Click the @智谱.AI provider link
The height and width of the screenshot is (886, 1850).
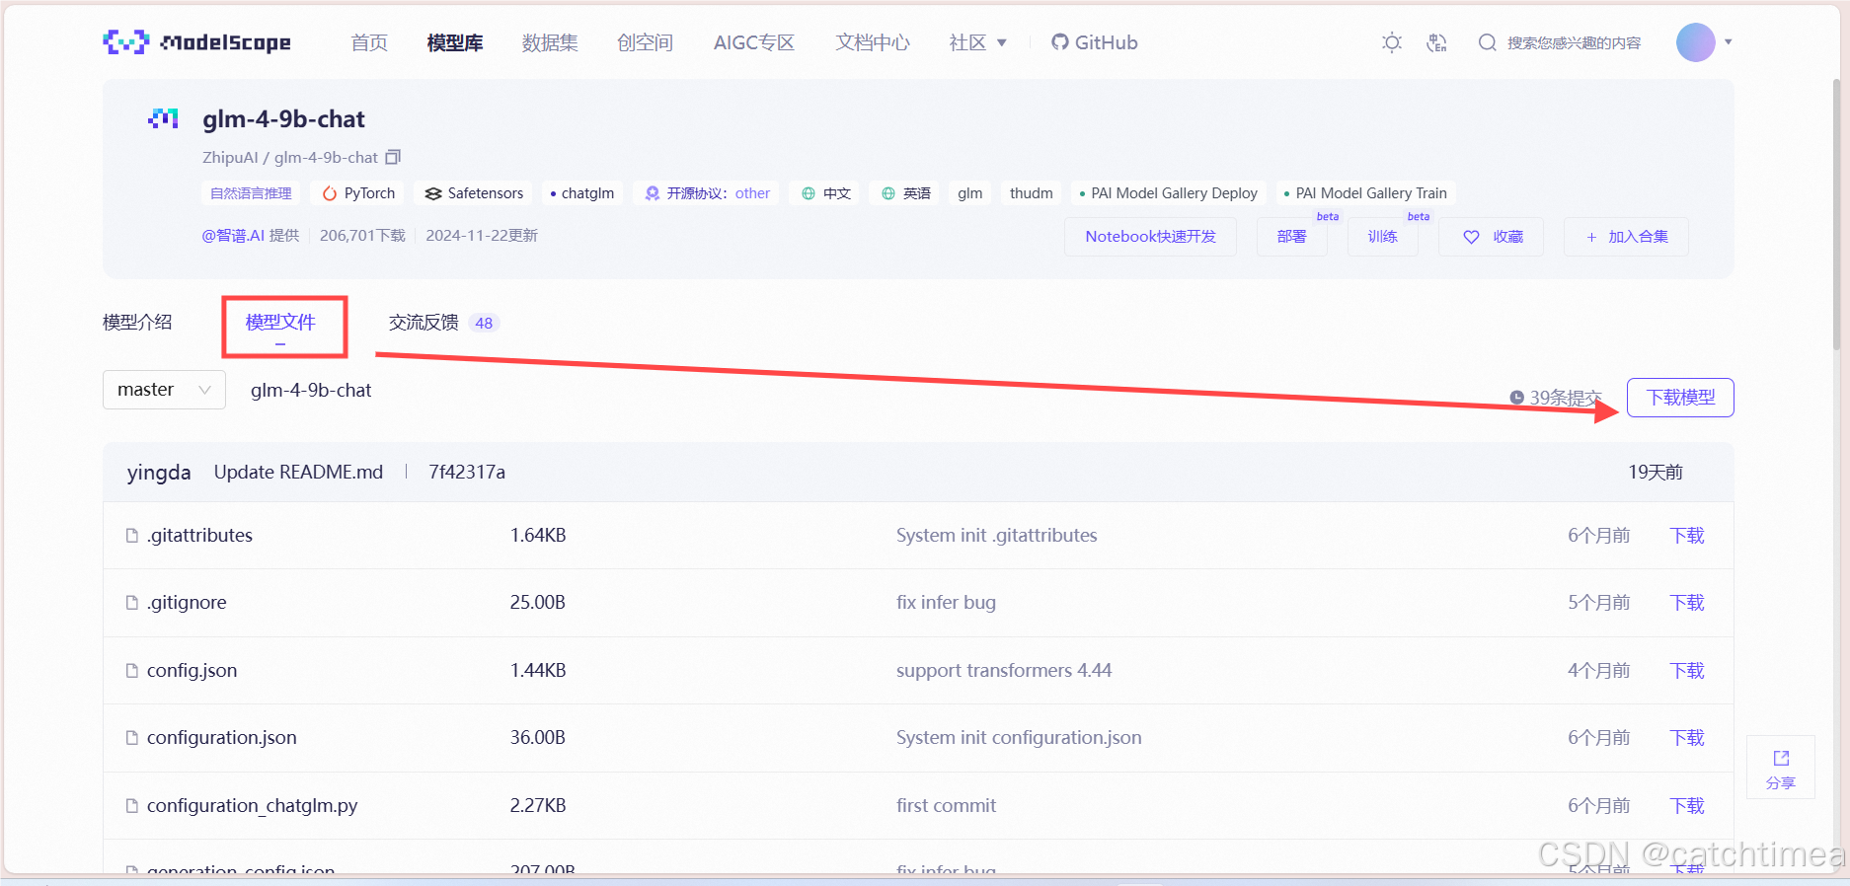click(x=233, y=236)
